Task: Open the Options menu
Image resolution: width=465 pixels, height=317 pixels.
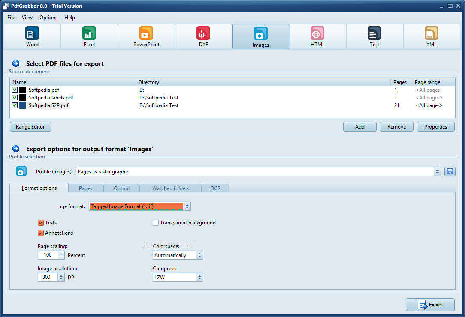Action: [48, 18]
